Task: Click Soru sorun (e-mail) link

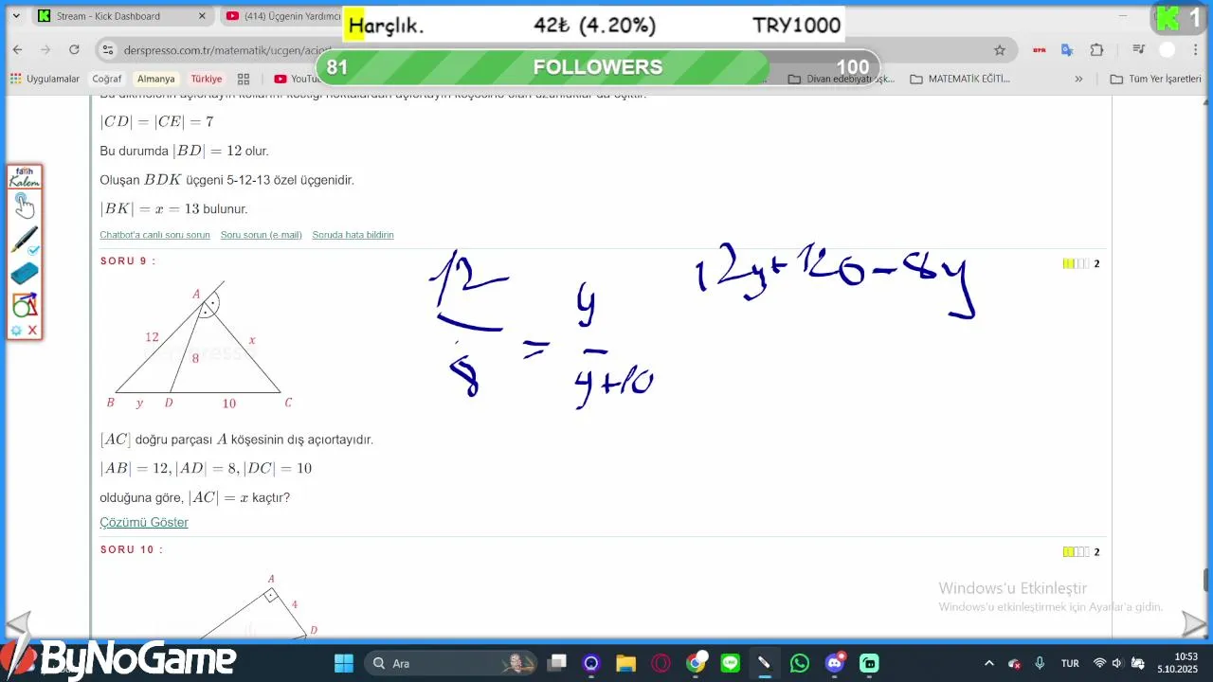Action: coord(261,235)
